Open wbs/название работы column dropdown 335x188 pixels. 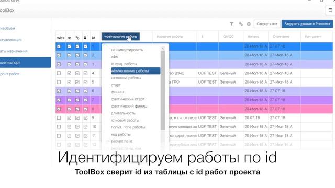pos(120,37)
